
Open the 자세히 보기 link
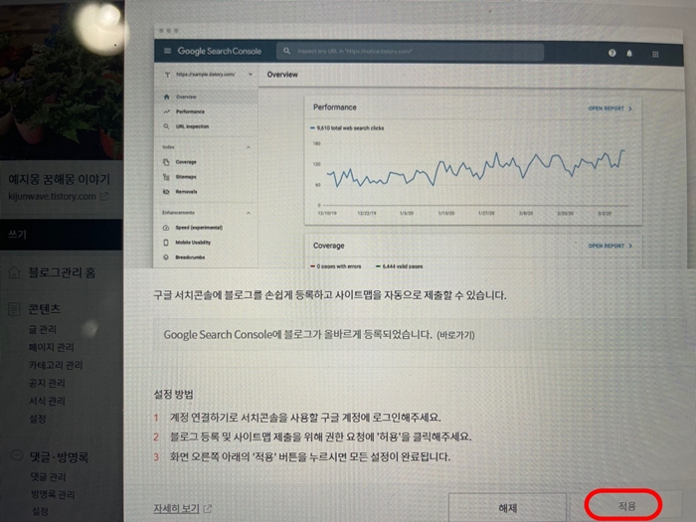[176, 508]
